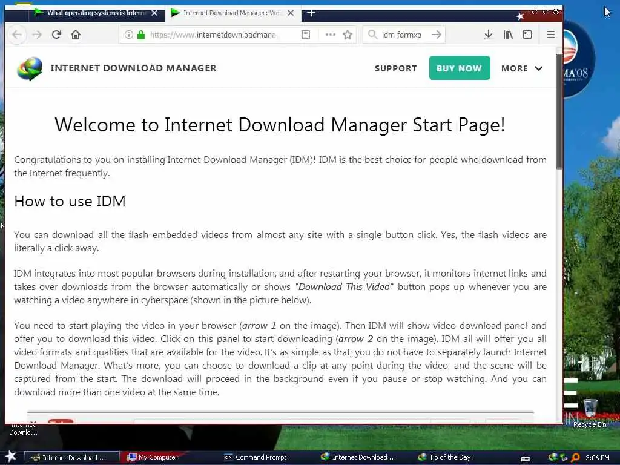Click the orange magnifier tray icon

coord(576,458)
